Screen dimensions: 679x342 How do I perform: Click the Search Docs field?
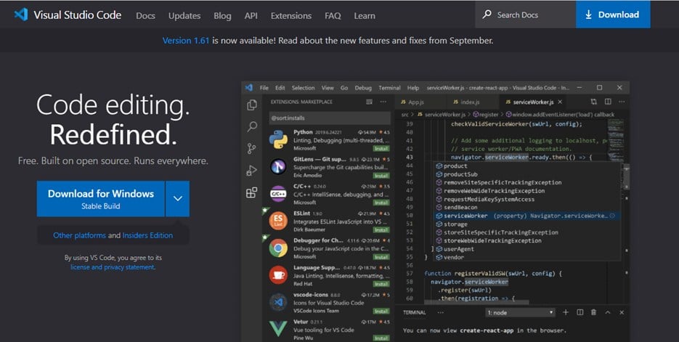point(525,15)
